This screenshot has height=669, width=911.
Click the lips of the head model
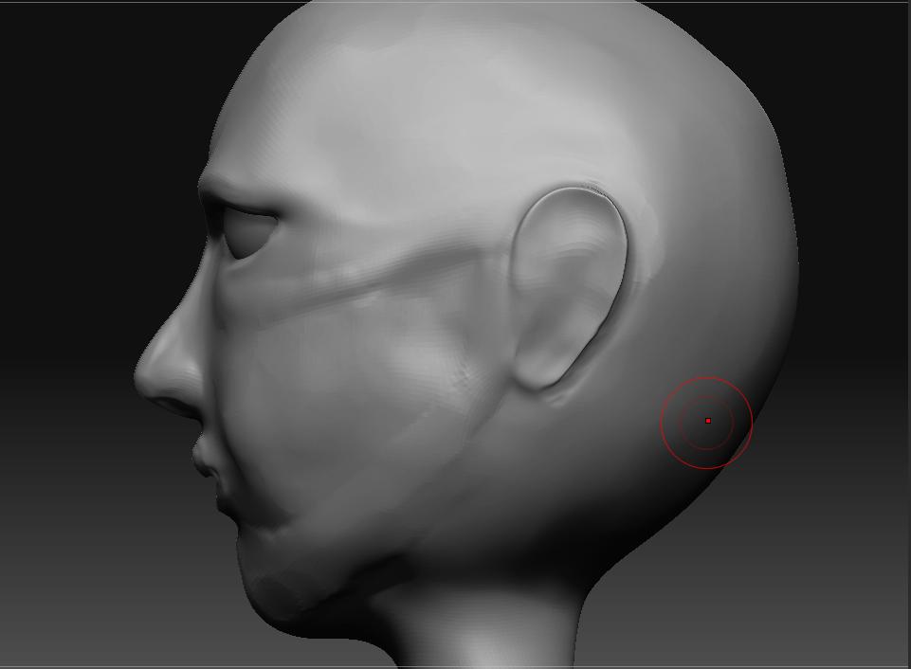pyautogui.click(x=210, y=473)
